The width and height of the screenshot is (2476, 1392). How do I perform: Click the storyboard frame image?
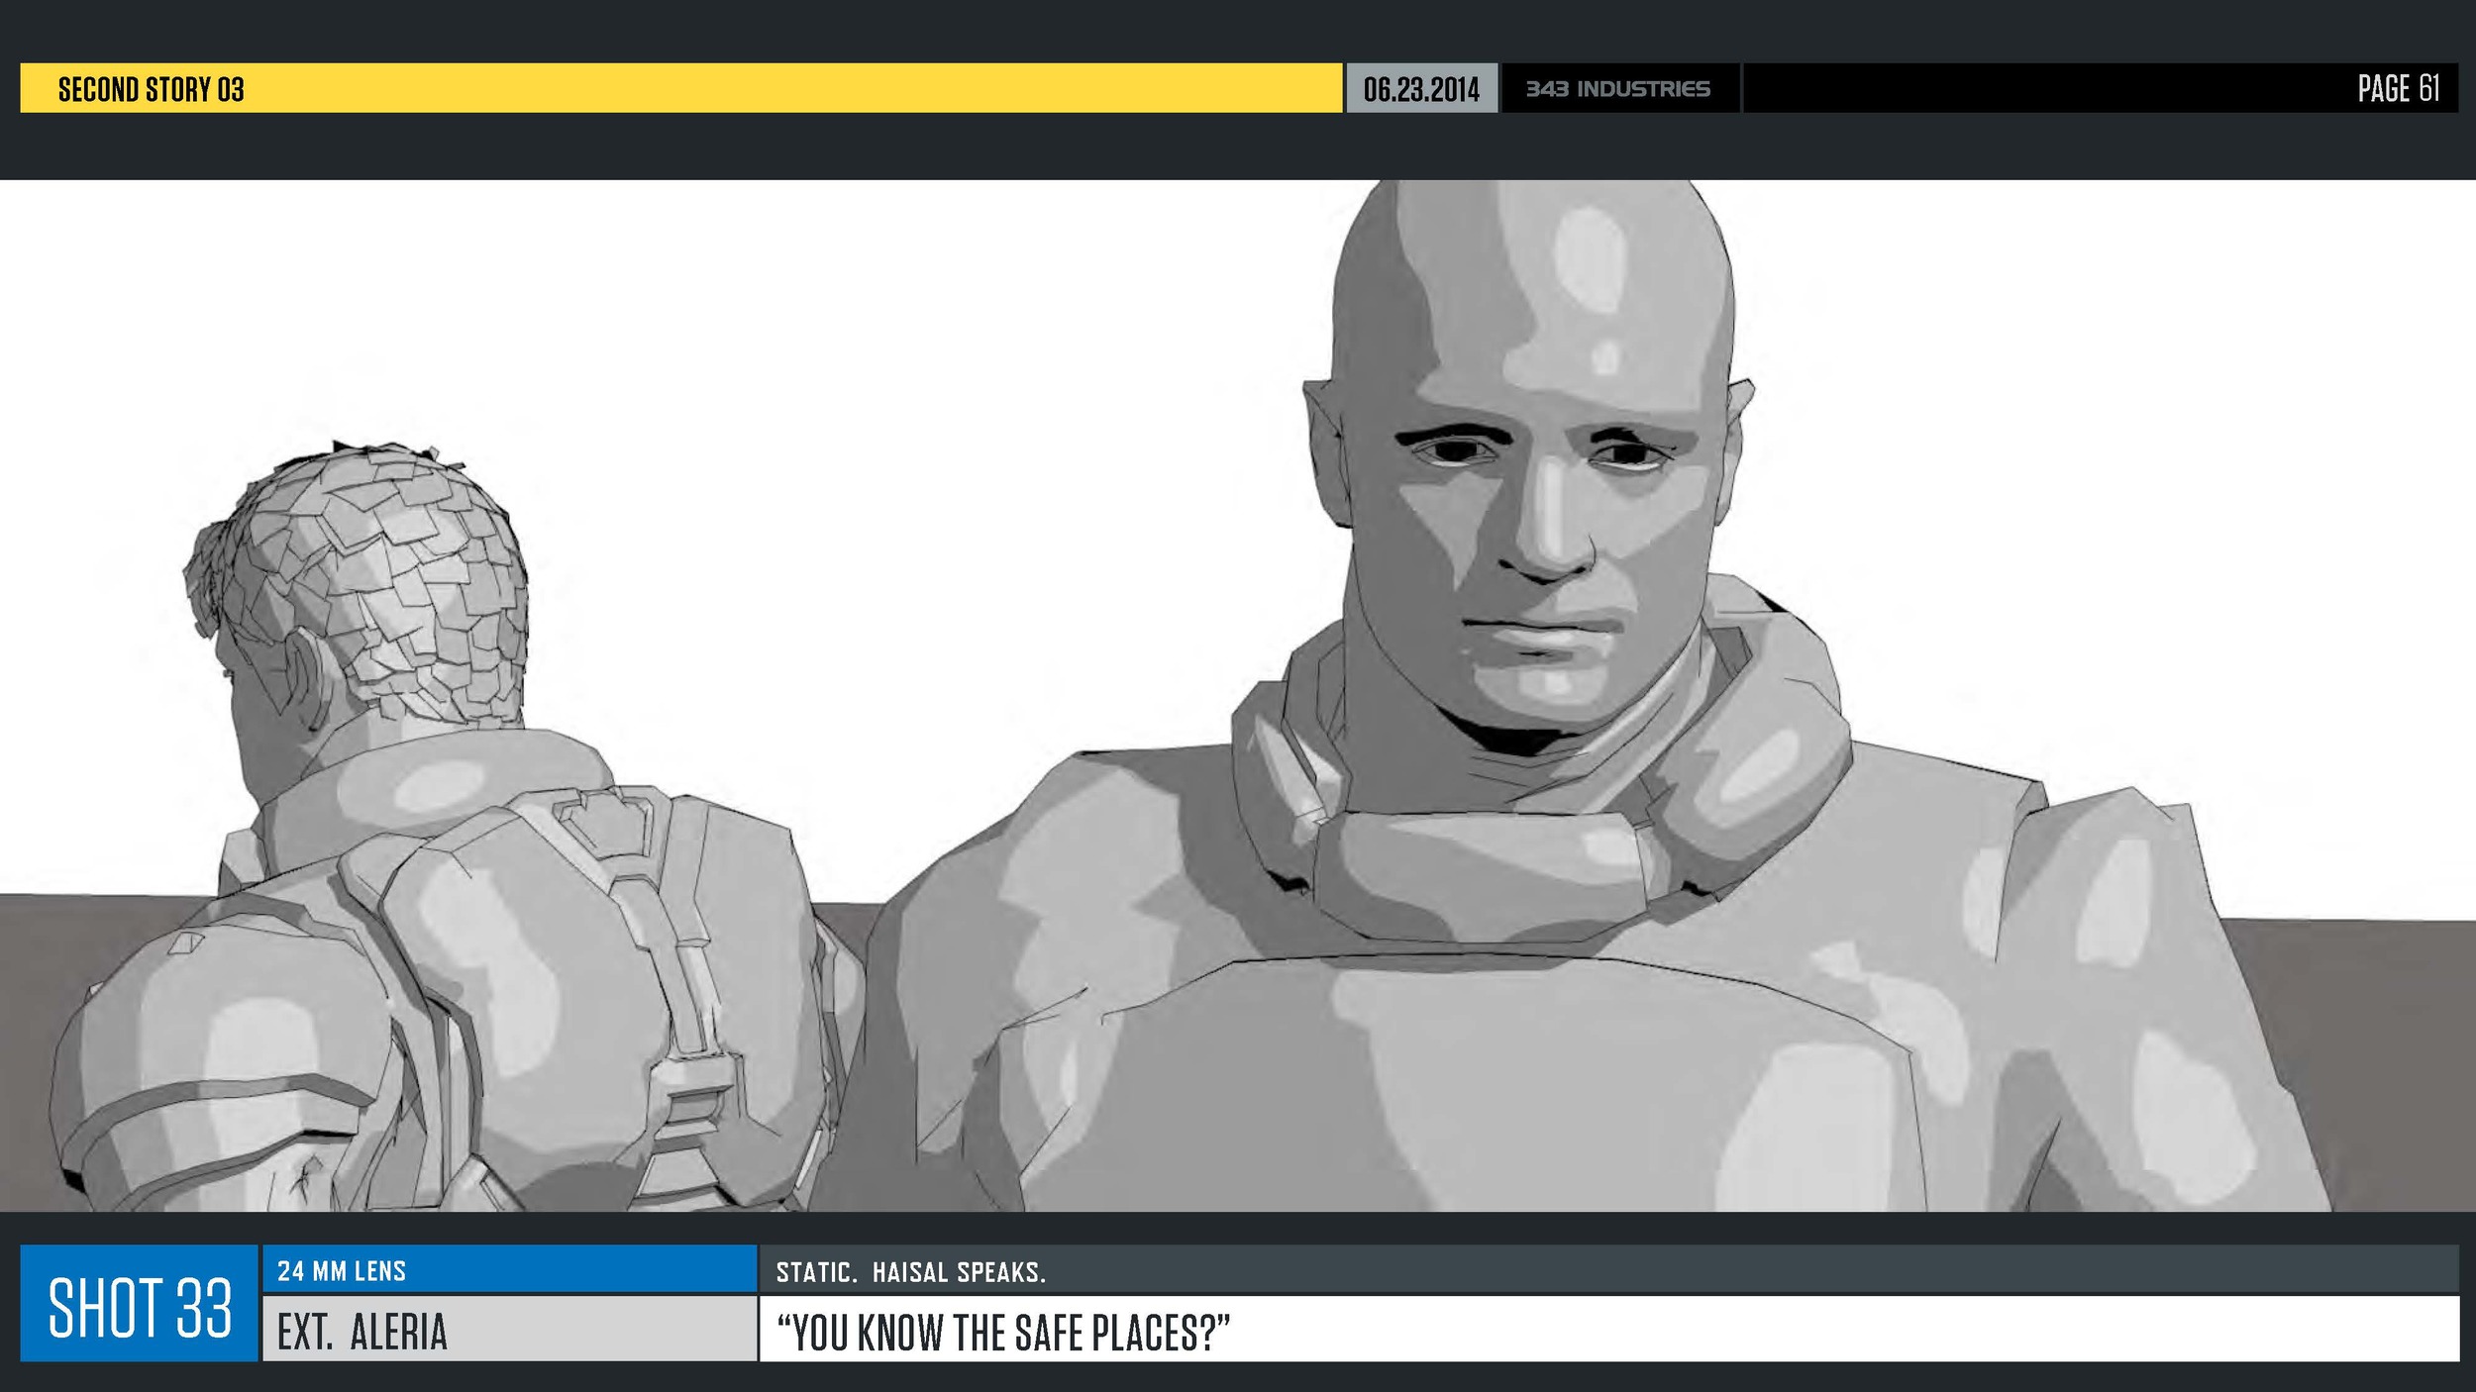click(1238, 695)
